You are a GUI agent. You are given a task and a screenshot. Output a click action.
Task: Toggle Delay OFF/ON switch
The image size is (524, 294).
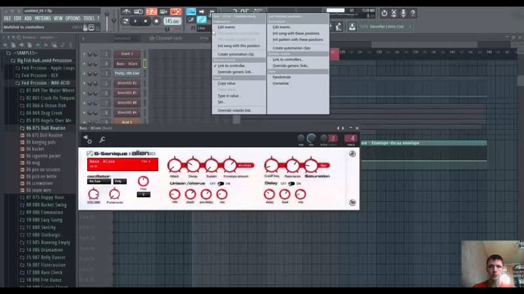click(291, 184)
